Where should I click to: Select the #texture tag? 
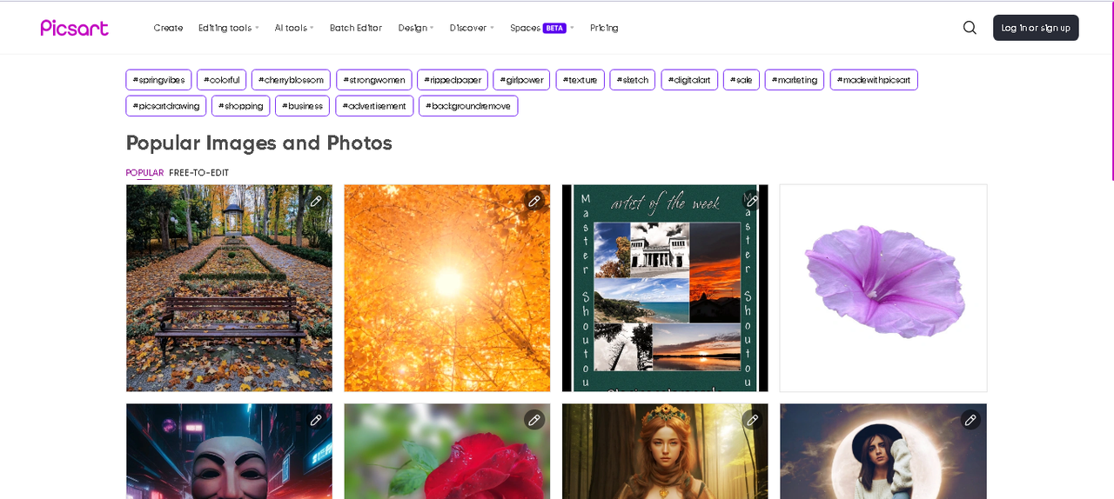(x=580, y=80)
